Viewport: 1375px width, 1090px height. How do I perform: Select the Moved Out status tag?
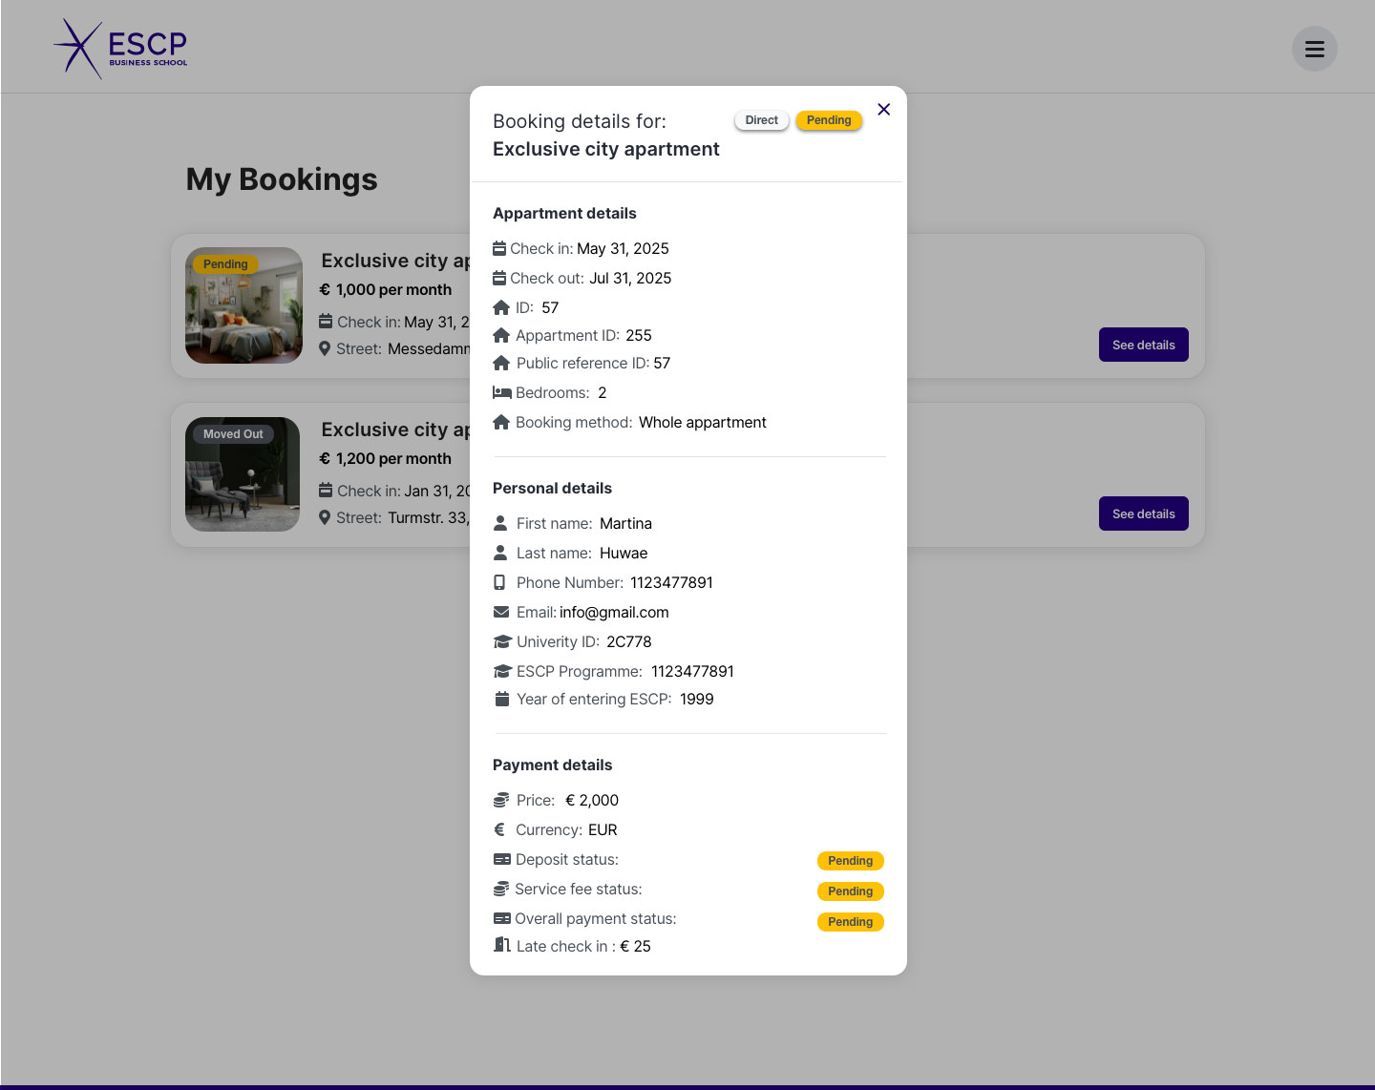(x=233, y=433)
